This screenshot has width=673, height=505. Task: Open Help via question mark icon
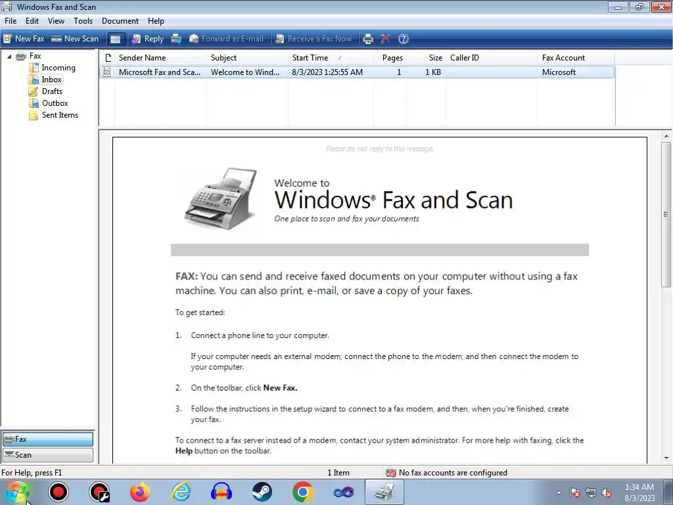tap(404, 39)
